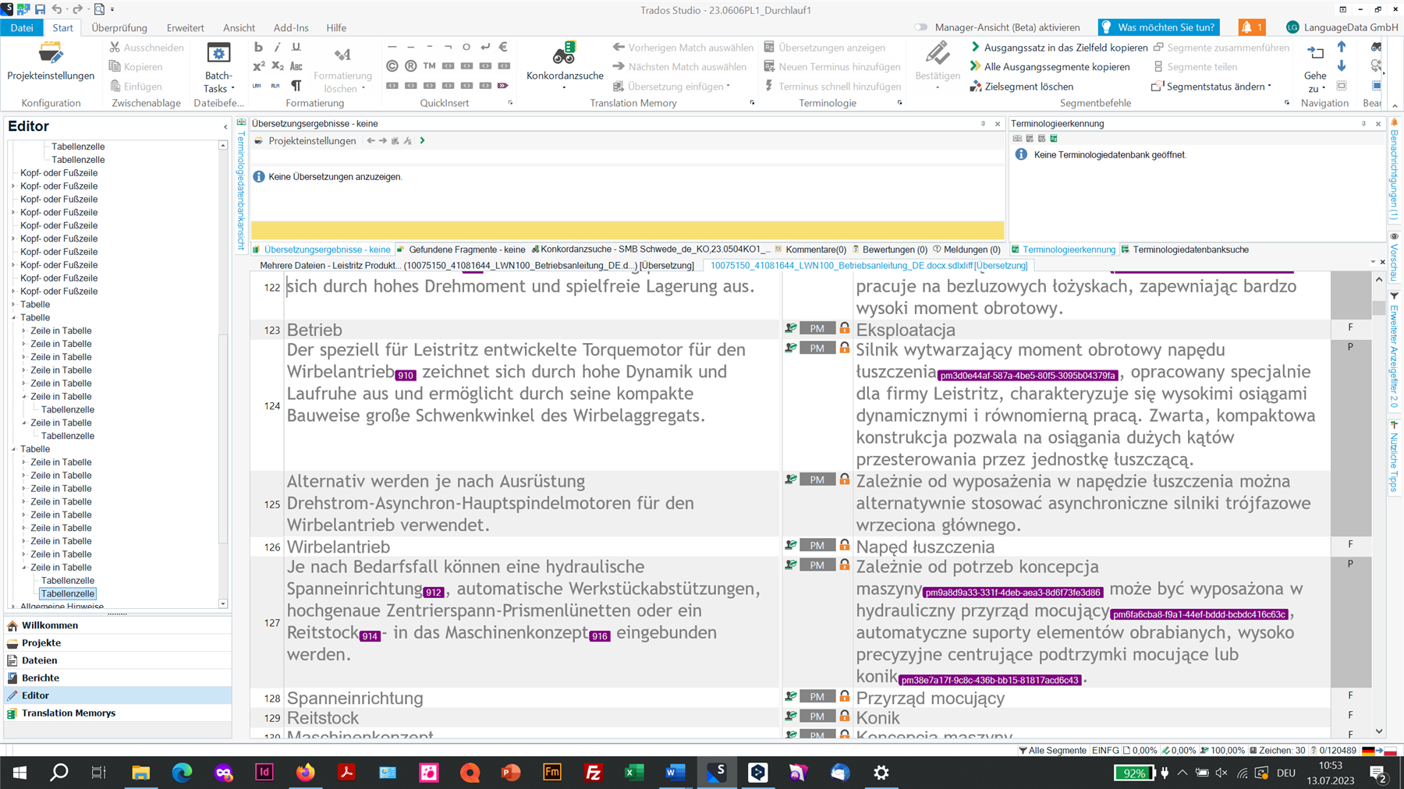
Task: Click lock icon of segment 123
Action: [x=844, y=328]
